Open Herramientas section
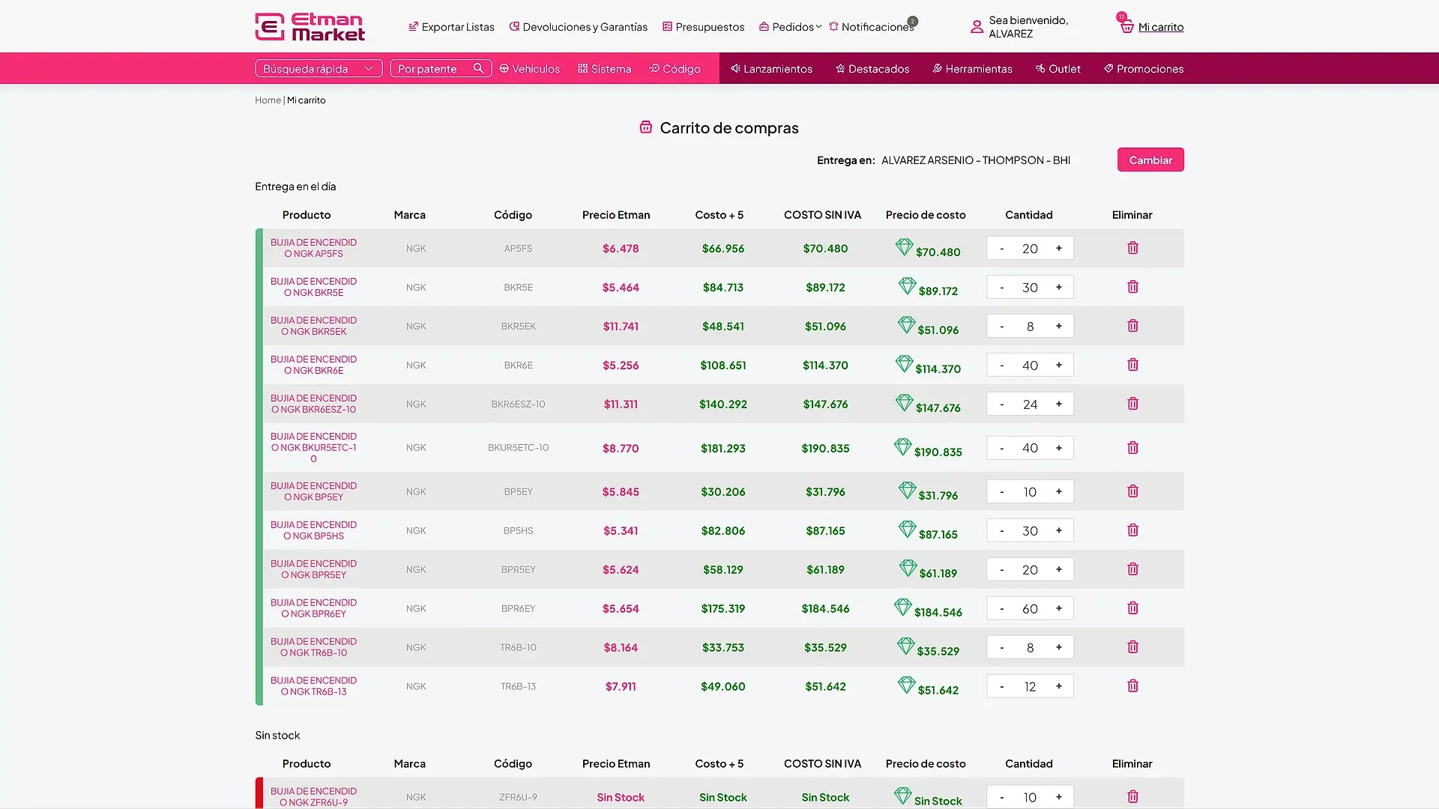Viewport: 1439px width, 809px height. tap(972, 69)
